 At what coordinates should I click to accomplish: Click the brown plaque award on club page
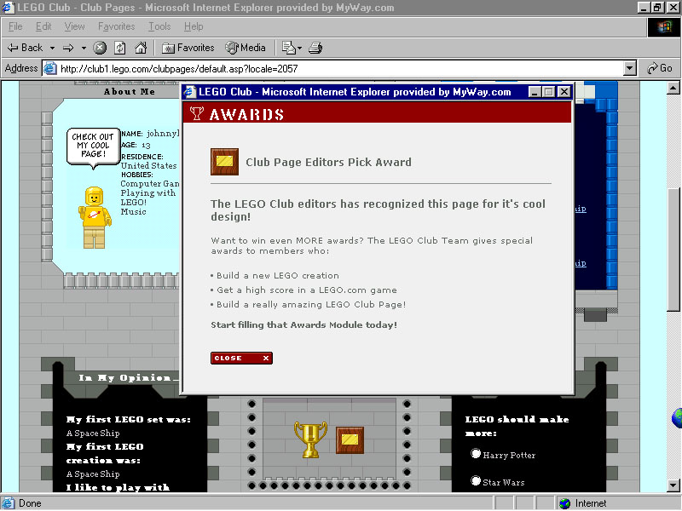point(350,439)
